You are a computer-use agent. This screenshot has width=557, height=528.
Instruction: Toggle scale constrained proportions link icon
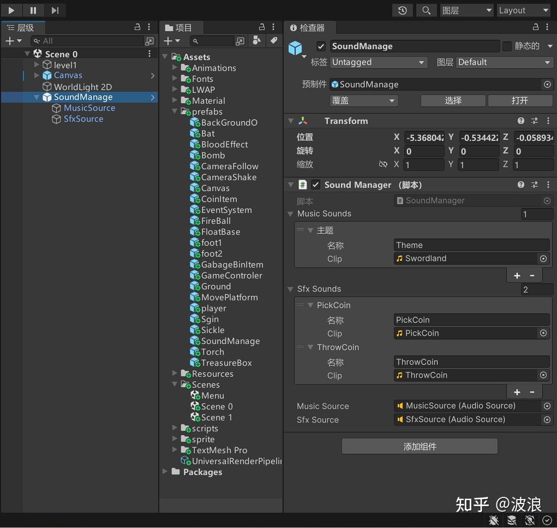pos(383,164)
